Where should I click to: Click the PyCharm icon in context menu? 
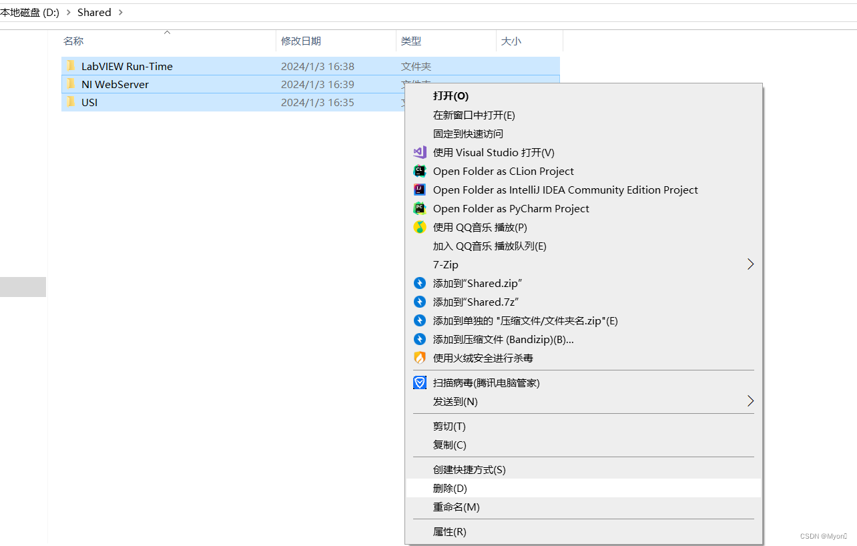(420, 208)
